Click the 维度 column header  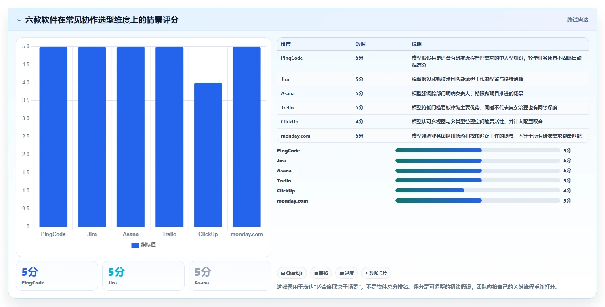286,44
